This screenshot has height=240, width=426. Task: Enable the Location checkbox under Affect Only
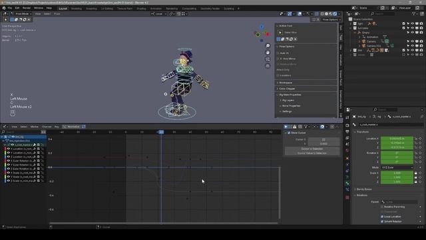[x=278, y=75]
